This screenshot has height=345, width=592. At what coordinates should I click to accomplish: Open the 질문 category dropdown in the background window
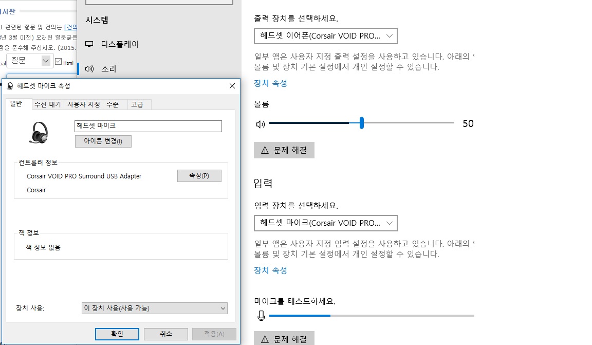click(x=29, y=61)
